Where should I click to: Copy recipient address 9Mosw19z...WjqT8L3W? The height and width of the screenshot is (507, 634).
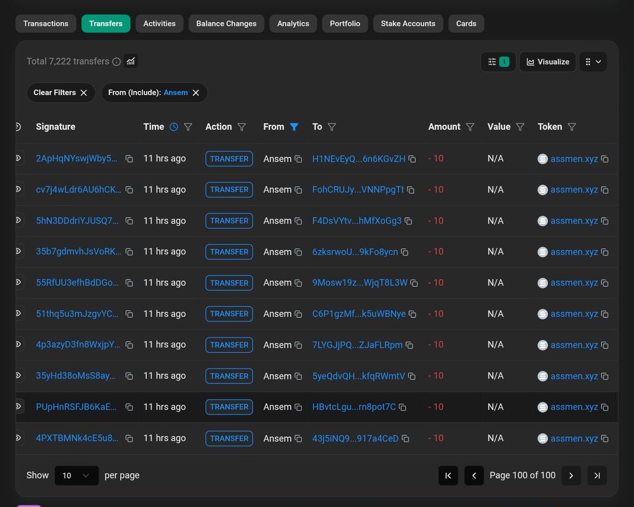point(414,283)
